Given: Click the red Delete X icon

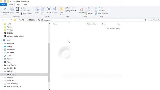Looking at the screenshot, I should click(49, 9).
